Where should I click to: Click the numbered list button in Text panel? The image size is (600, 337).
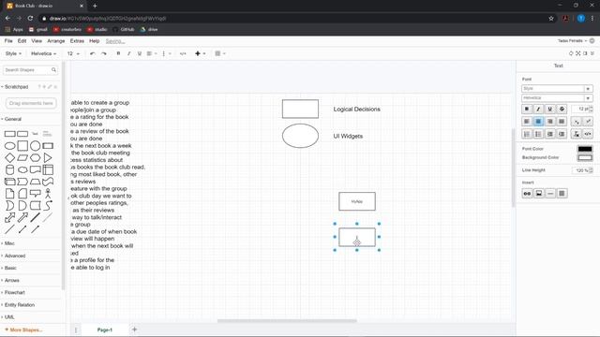(527, 134)
